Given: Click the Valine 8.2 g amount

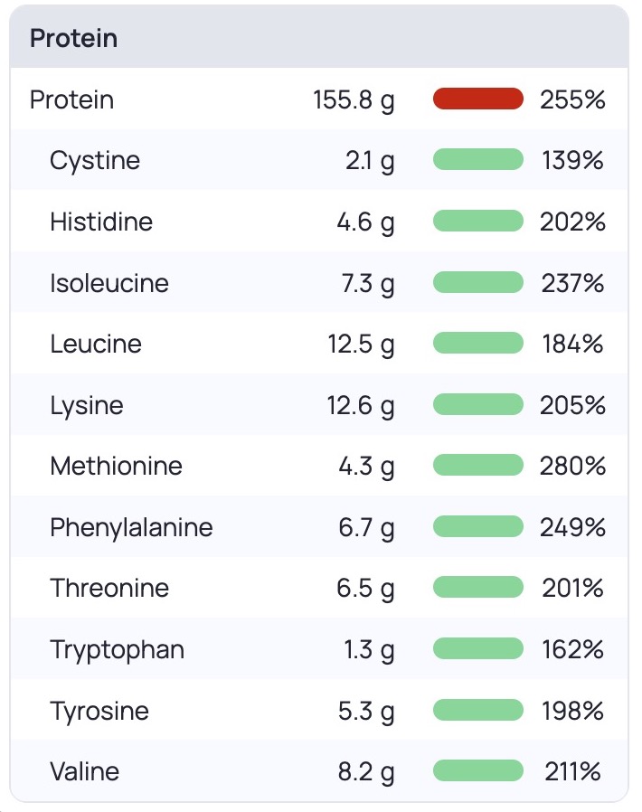Looking at the screenshot, I should [x=366, y=771].
